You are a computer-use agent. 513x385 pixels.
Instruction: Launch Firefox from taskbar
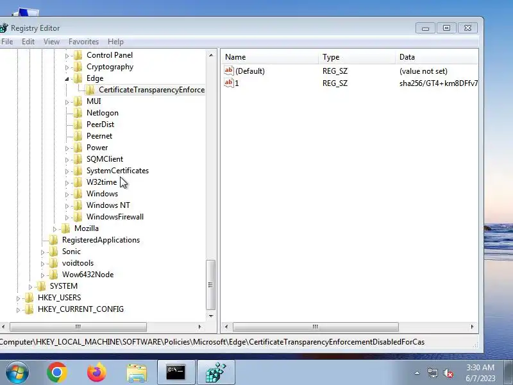97,372
